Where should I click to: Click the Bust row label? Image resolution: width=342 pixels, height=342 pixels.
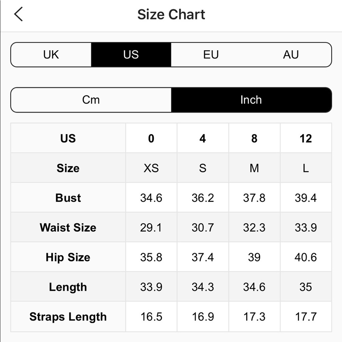(68, 198)
